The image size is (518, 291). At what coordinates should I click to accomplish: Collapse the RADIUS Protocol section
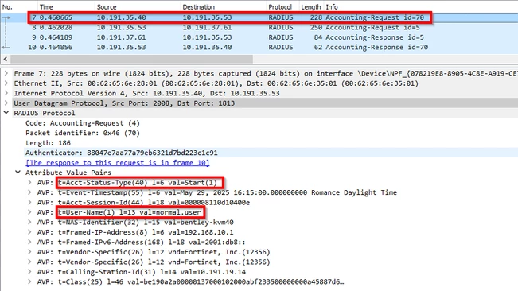6,113
